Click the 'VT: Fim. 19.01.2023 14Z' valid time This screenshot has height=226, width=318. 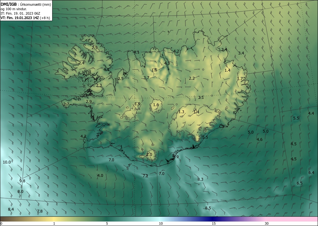(20, 18)
